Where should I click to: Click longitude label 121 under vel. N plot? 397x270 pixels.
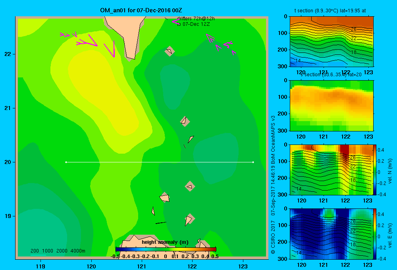pyautogui.click(x=323, y=201)
